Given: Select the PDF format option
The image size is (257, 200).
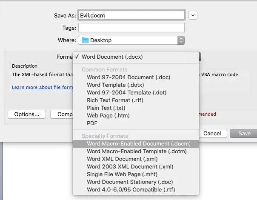Looking at the screenshot, I should tap(136, 123).
